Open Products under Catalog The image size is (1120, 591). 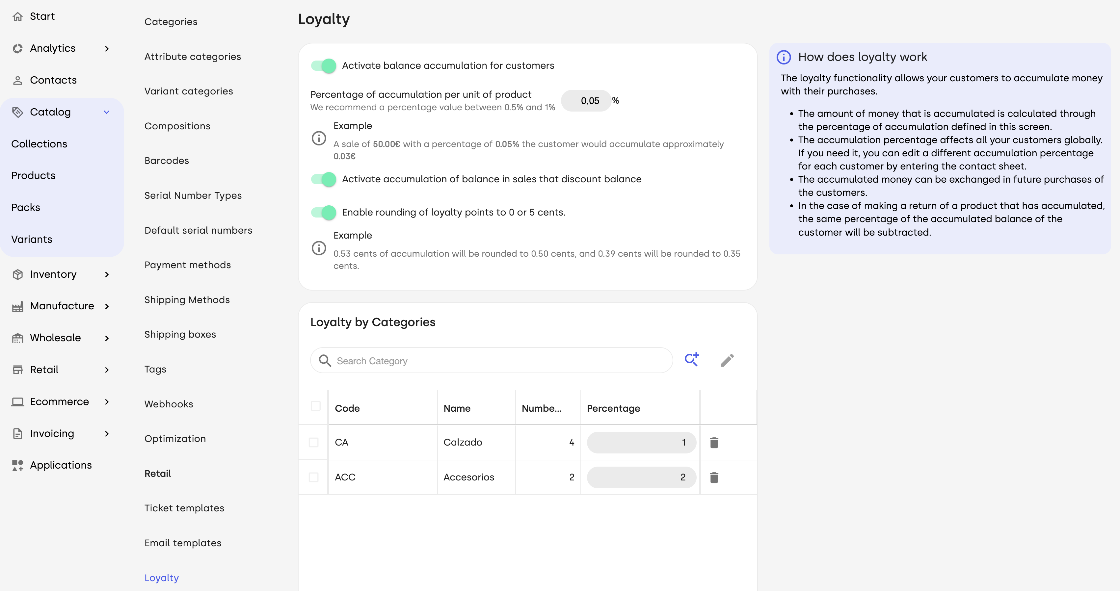click(x=34, y=176)
